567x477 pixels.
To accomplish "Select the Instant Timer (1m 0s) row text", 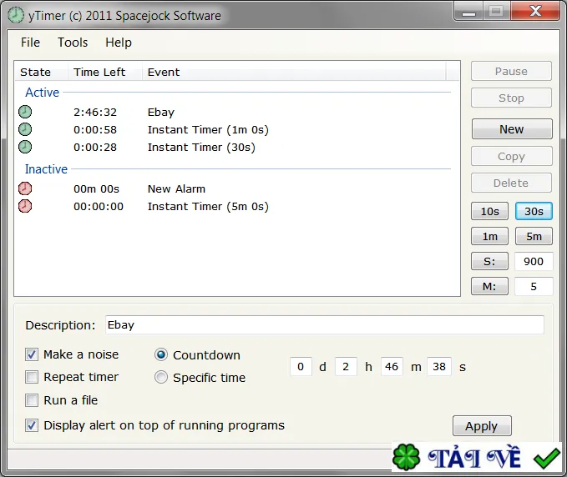I will (x=208, y=129).
